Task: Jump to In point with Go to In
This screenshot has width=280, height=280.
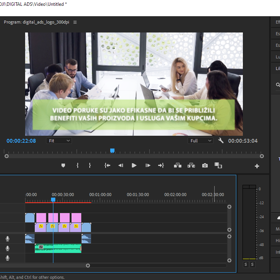Action: tap(107, 166)
